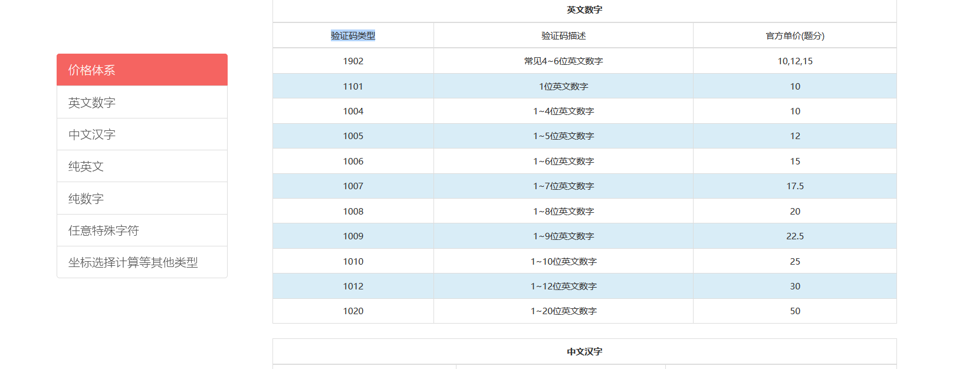Click the price 12 cell
The image size is (956, 369).
[795, 136]
